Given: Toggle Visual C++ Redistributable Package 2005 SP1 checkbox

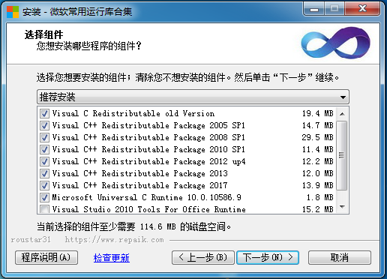Looking at the screenshot, I should (44, 125).
